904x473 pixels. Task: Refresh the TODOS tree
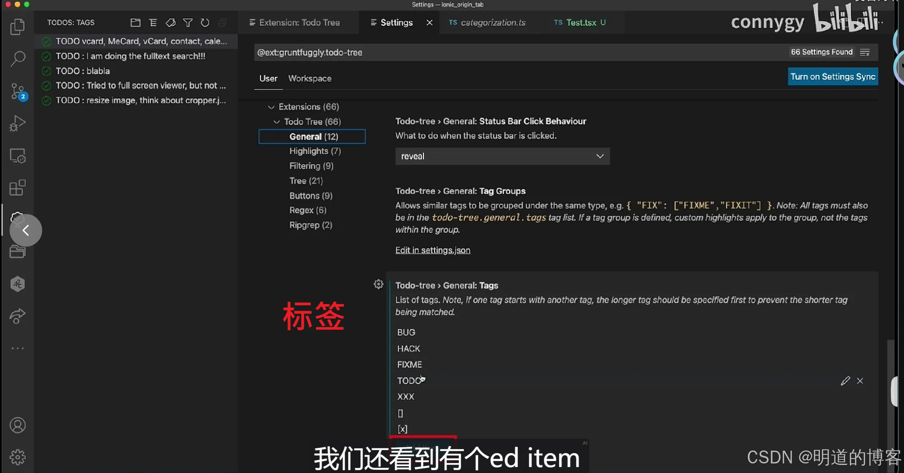click(205, 23)
